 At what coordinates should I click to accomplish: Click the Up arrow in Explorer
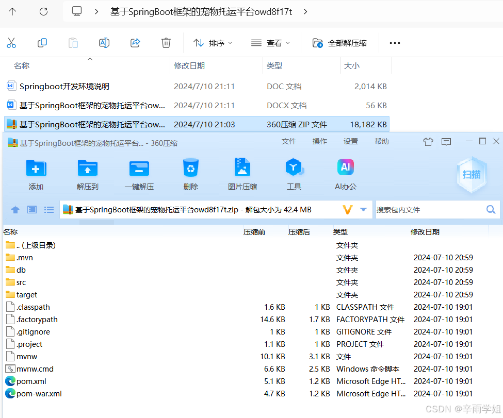[x=12, y=12]
